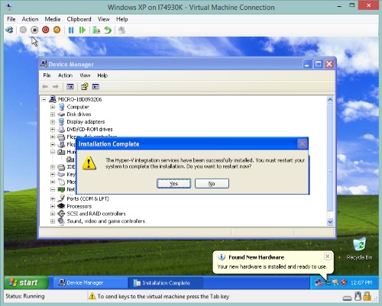Click the warning icon in the dialog

click(x=89, y=163)
